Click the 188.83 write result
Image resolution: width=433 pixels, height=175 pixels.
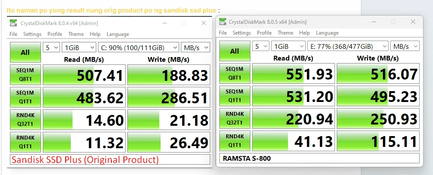click(169, 75)
